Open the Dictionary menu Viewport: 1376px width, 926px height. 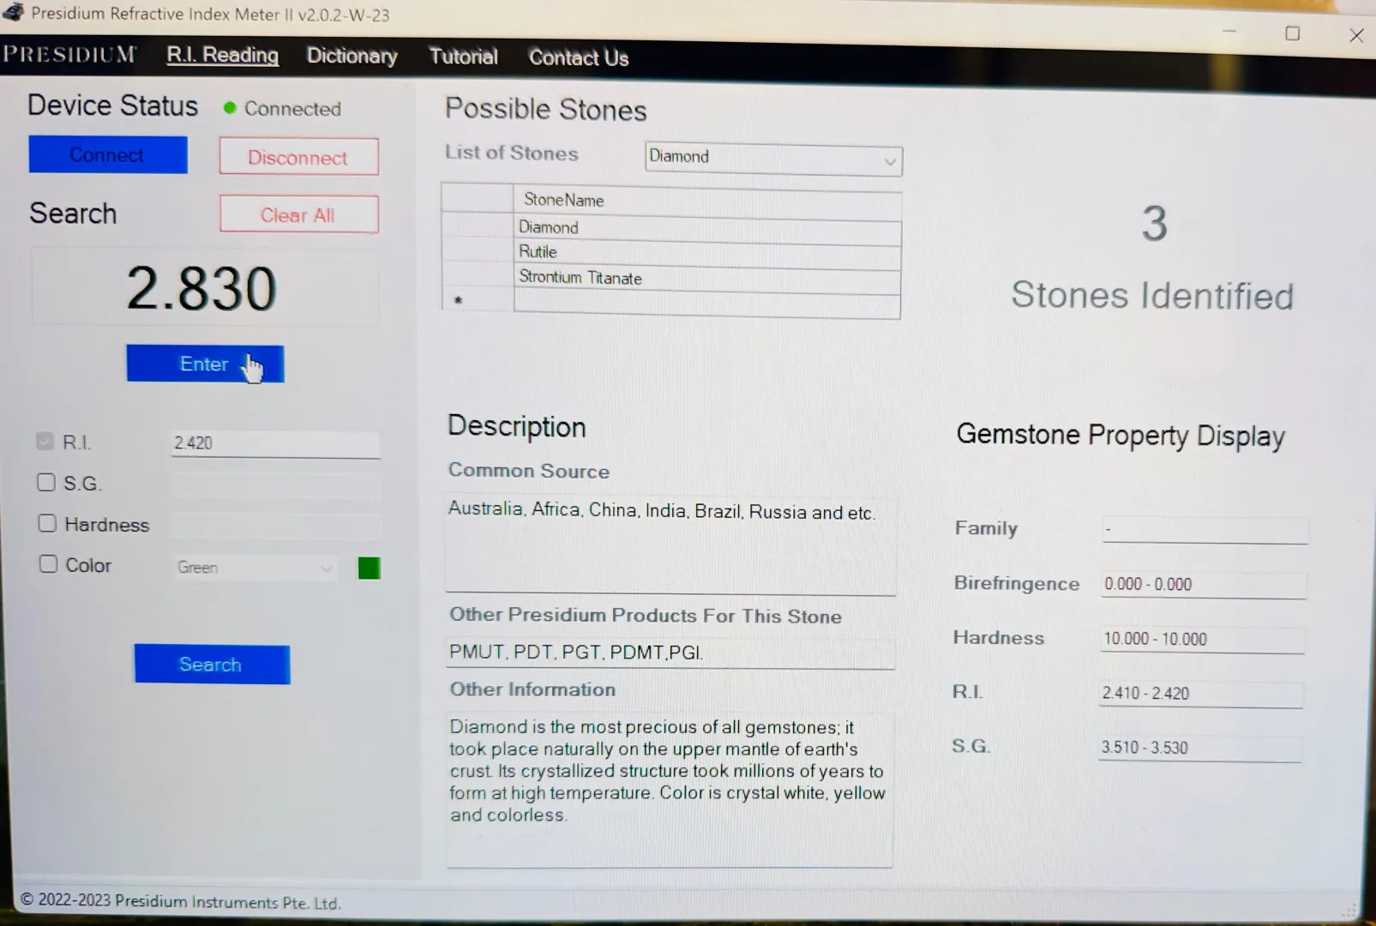[x=352, y=57]
